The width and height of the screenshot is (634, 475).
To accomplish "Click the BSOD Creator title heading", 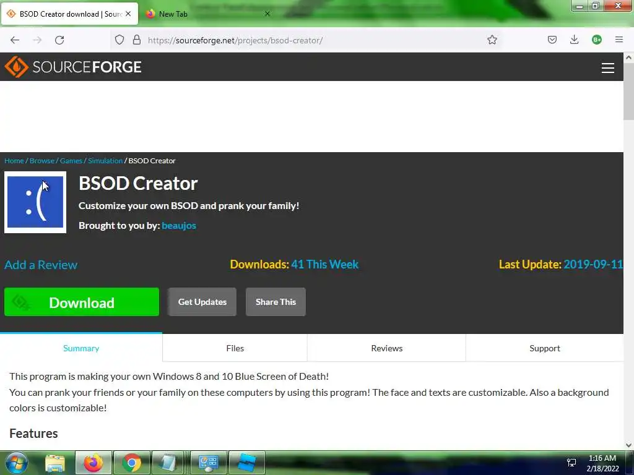I will tap(138, 183).
